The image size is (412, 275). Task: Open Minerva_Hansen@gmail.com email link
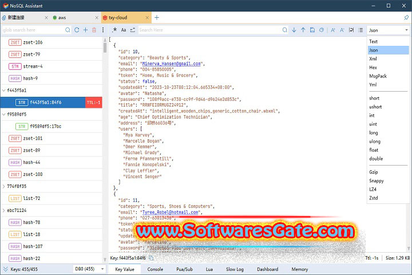[x=171, y=64]
